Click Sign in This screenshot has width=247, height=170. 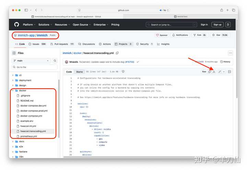click(x=204, y=25)
